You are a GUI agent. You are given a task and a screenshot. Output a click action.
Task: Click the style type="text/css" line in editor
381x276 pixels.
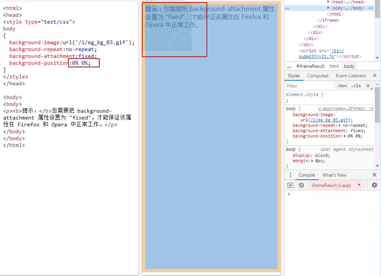click(39, 22)
